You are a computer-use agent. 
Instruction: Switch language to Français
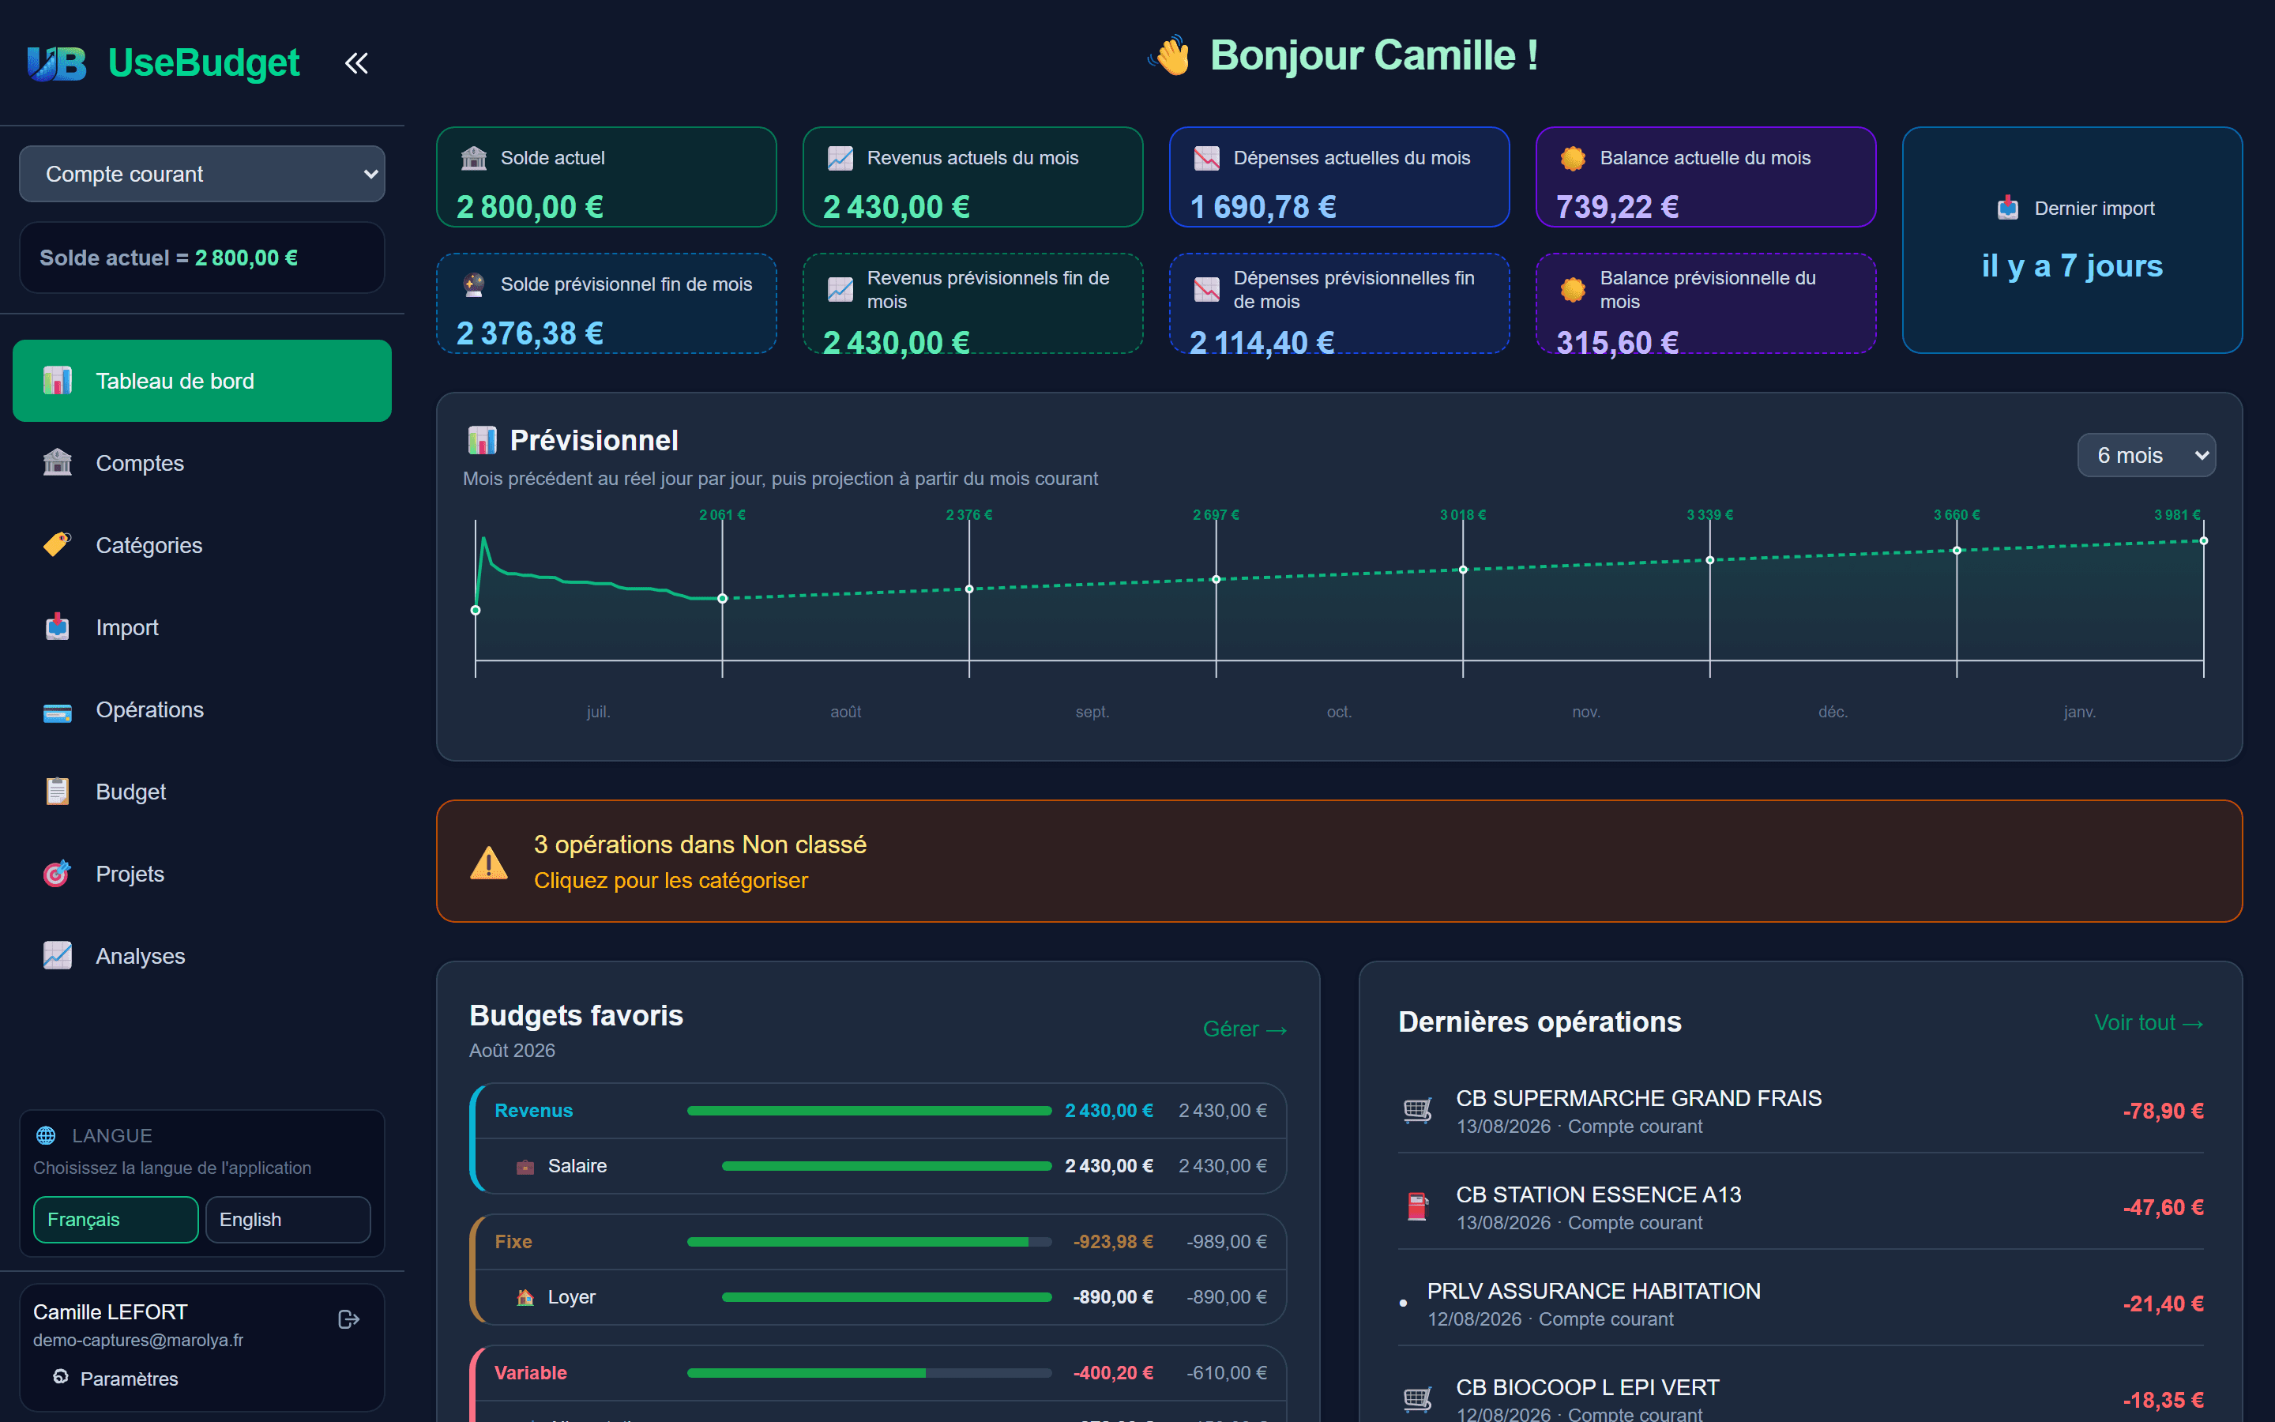pyautogui.click(x=115, y=1220)
